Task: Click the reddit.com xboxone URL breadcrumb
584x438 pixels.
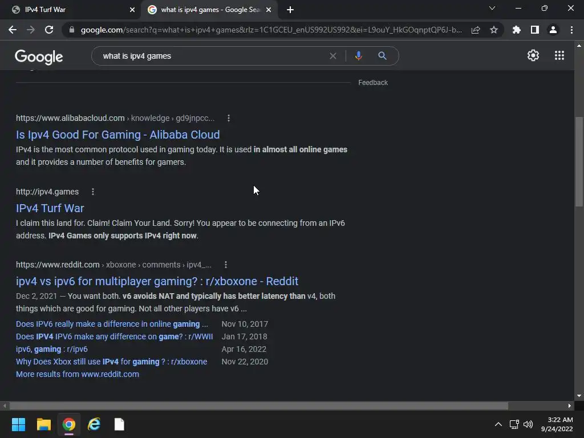Action: coord(113,265)
